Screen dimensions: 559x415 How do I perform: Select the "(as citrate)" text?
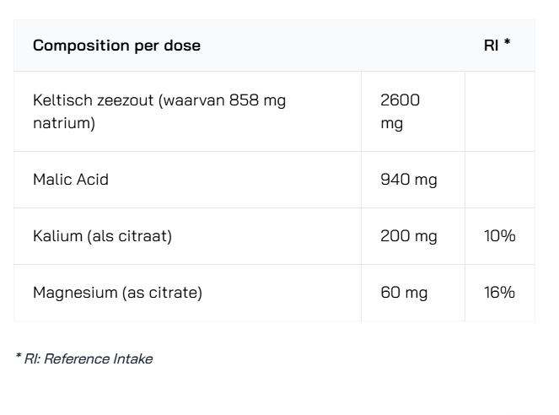click(x=163, y=293)
